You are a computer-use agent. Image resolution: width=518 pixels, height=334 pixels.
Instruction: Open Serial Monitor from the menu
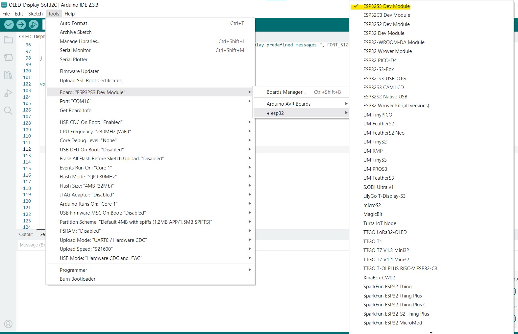[x=150, y=50]
